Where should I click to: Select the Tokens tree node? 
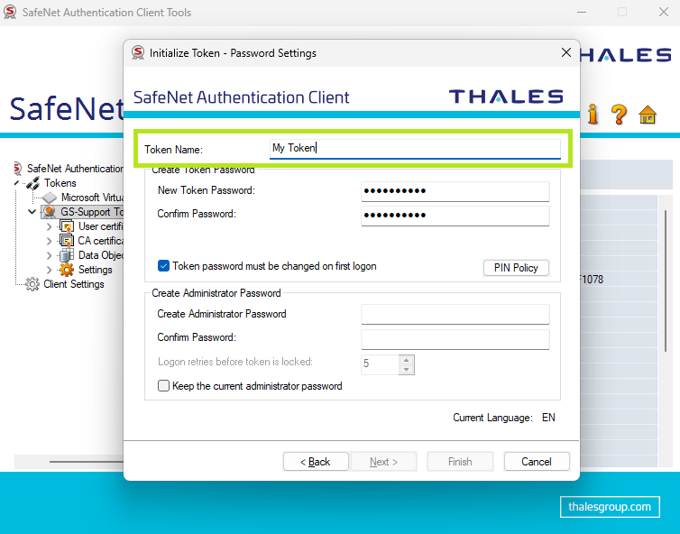click(x=60, y=183)
